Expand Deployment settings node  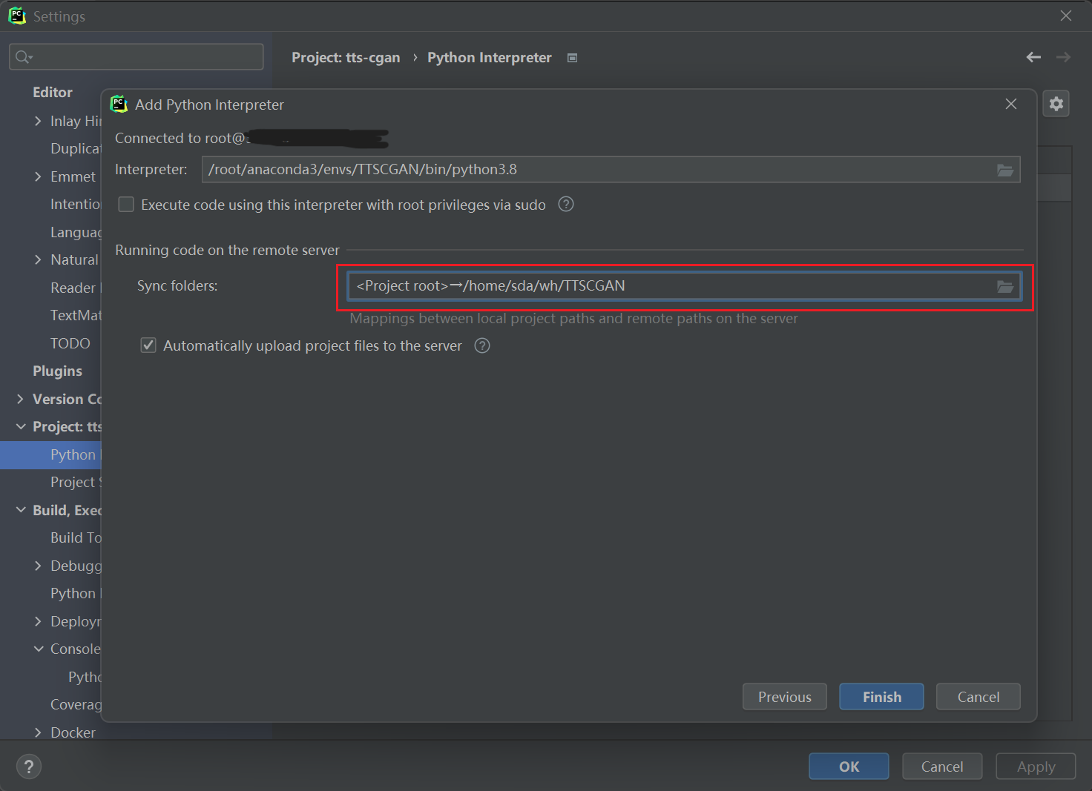pyautogui.click(x=38, y=621)
